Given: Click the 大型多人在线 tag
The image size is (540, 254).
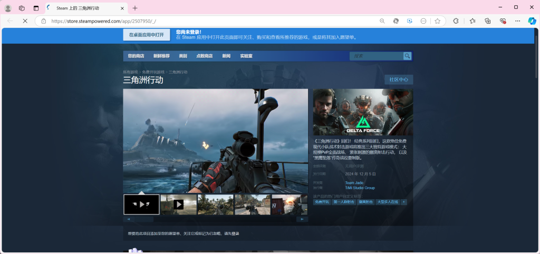Looking at the screenshot, I should [x=388, y=202].
